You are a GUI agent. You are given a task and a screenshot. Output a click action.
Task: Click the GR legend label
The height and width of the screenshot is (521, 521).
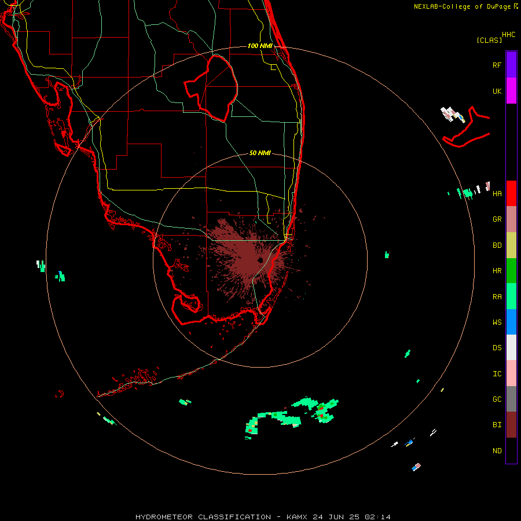tap(497, 219)
